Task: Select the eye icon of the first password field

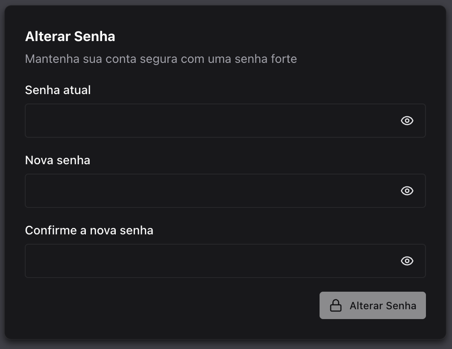Action: 407,121
